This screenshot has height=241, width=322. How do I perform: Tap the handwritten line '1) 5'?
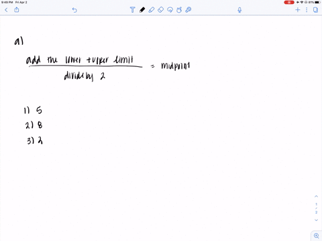tap(33, 110)
